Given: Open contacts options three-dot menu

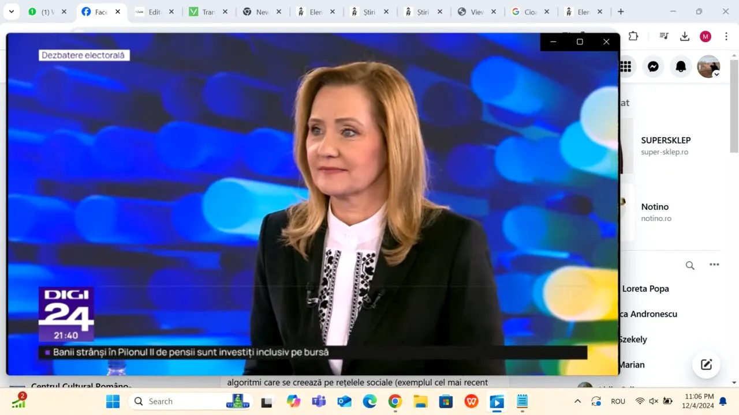Looking at the screenshot, I should click(714, 265).
